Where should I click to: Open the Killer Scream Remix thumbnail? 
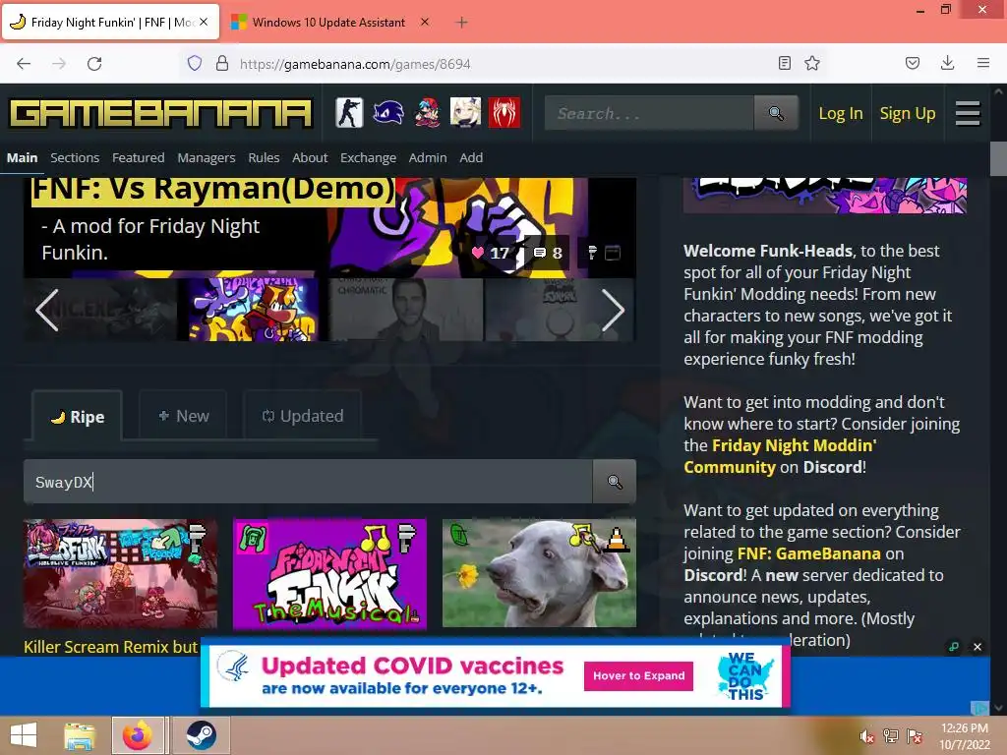tap(120, 573)
